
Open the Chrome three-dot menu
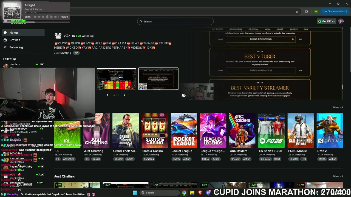click(347, 11)
